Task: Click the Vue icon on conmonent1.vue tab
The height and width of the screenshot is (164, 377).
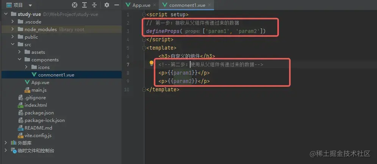Action: point(165,5)
